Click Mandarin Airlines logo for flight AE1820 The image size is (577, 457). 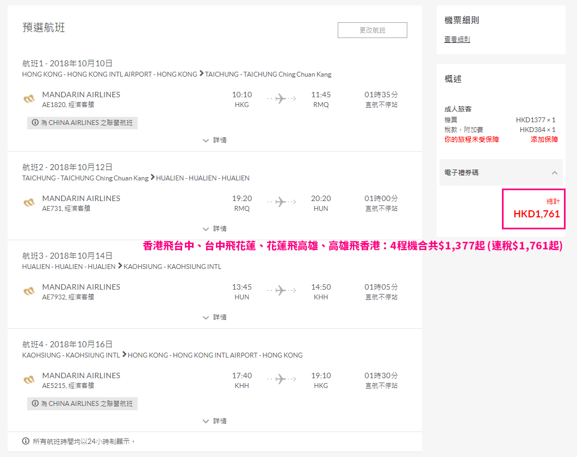29,99
